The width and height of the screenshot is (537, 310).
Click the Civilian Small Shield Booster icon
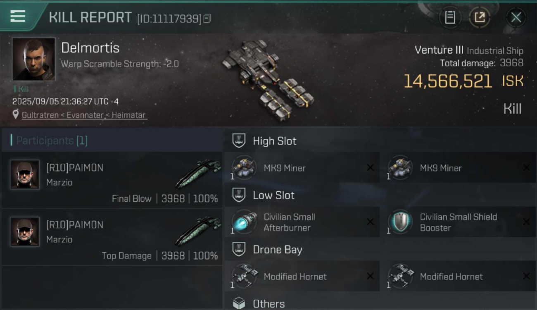400,222
